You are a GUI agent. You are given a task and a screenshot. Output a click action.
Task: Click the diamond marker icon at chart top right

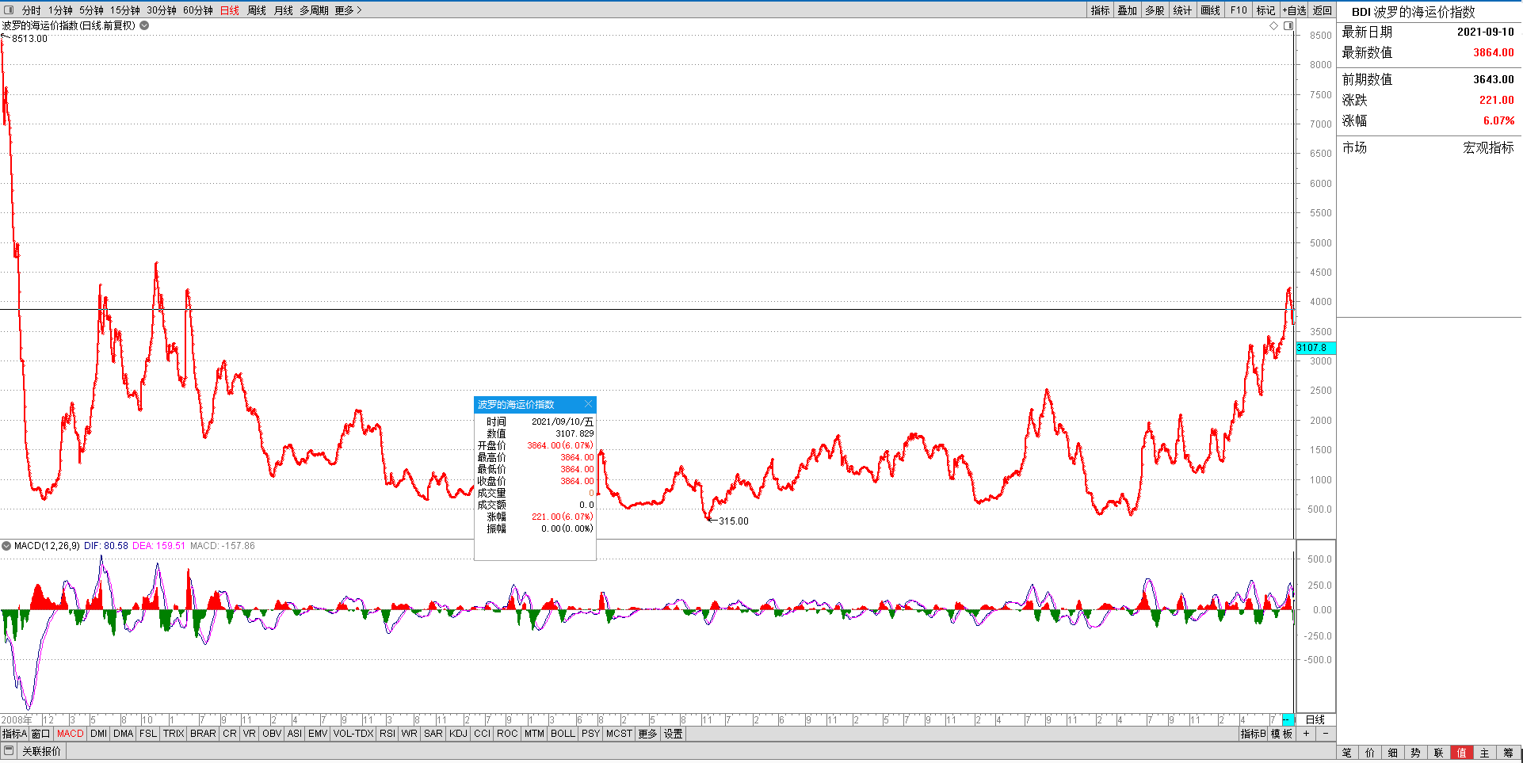[x=1274, y=25]
